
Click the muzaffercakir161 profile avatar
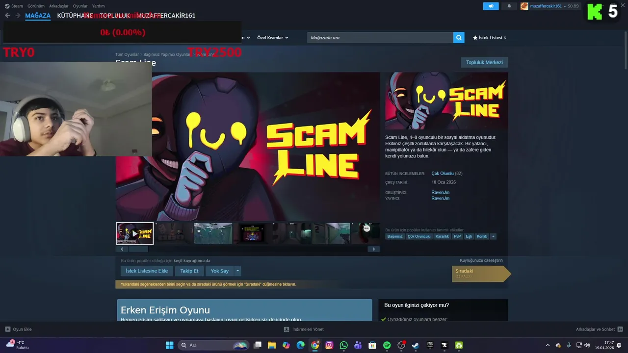click(x=524, y=6)
